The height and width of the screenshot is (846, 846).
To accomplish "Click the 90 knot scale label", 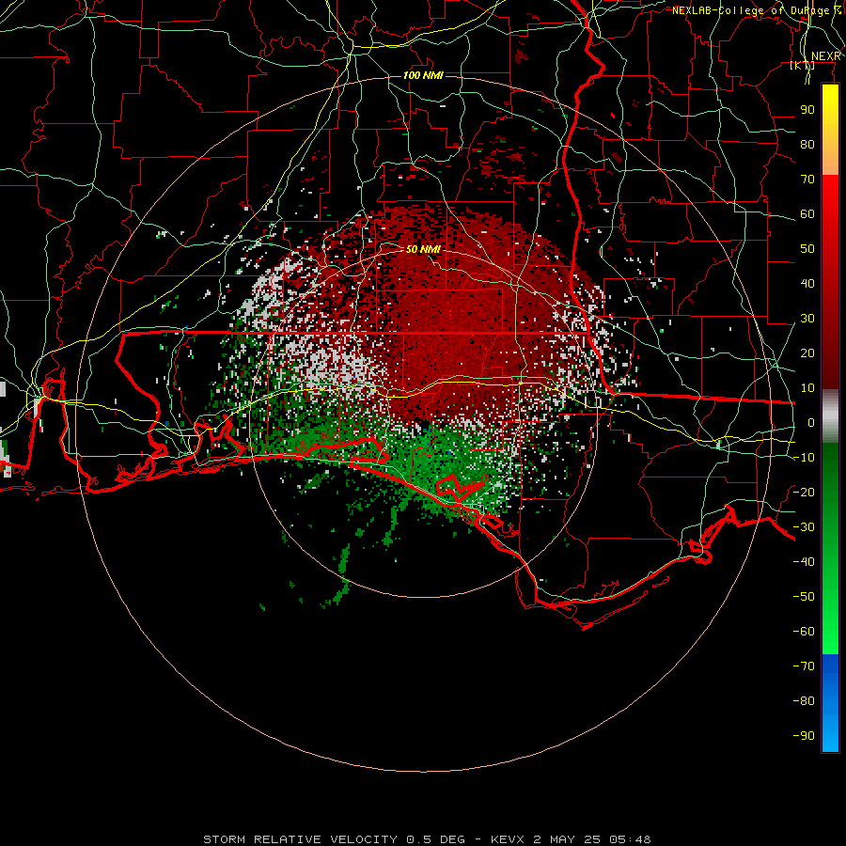I will pyautogui.click(x=807, y=110).
